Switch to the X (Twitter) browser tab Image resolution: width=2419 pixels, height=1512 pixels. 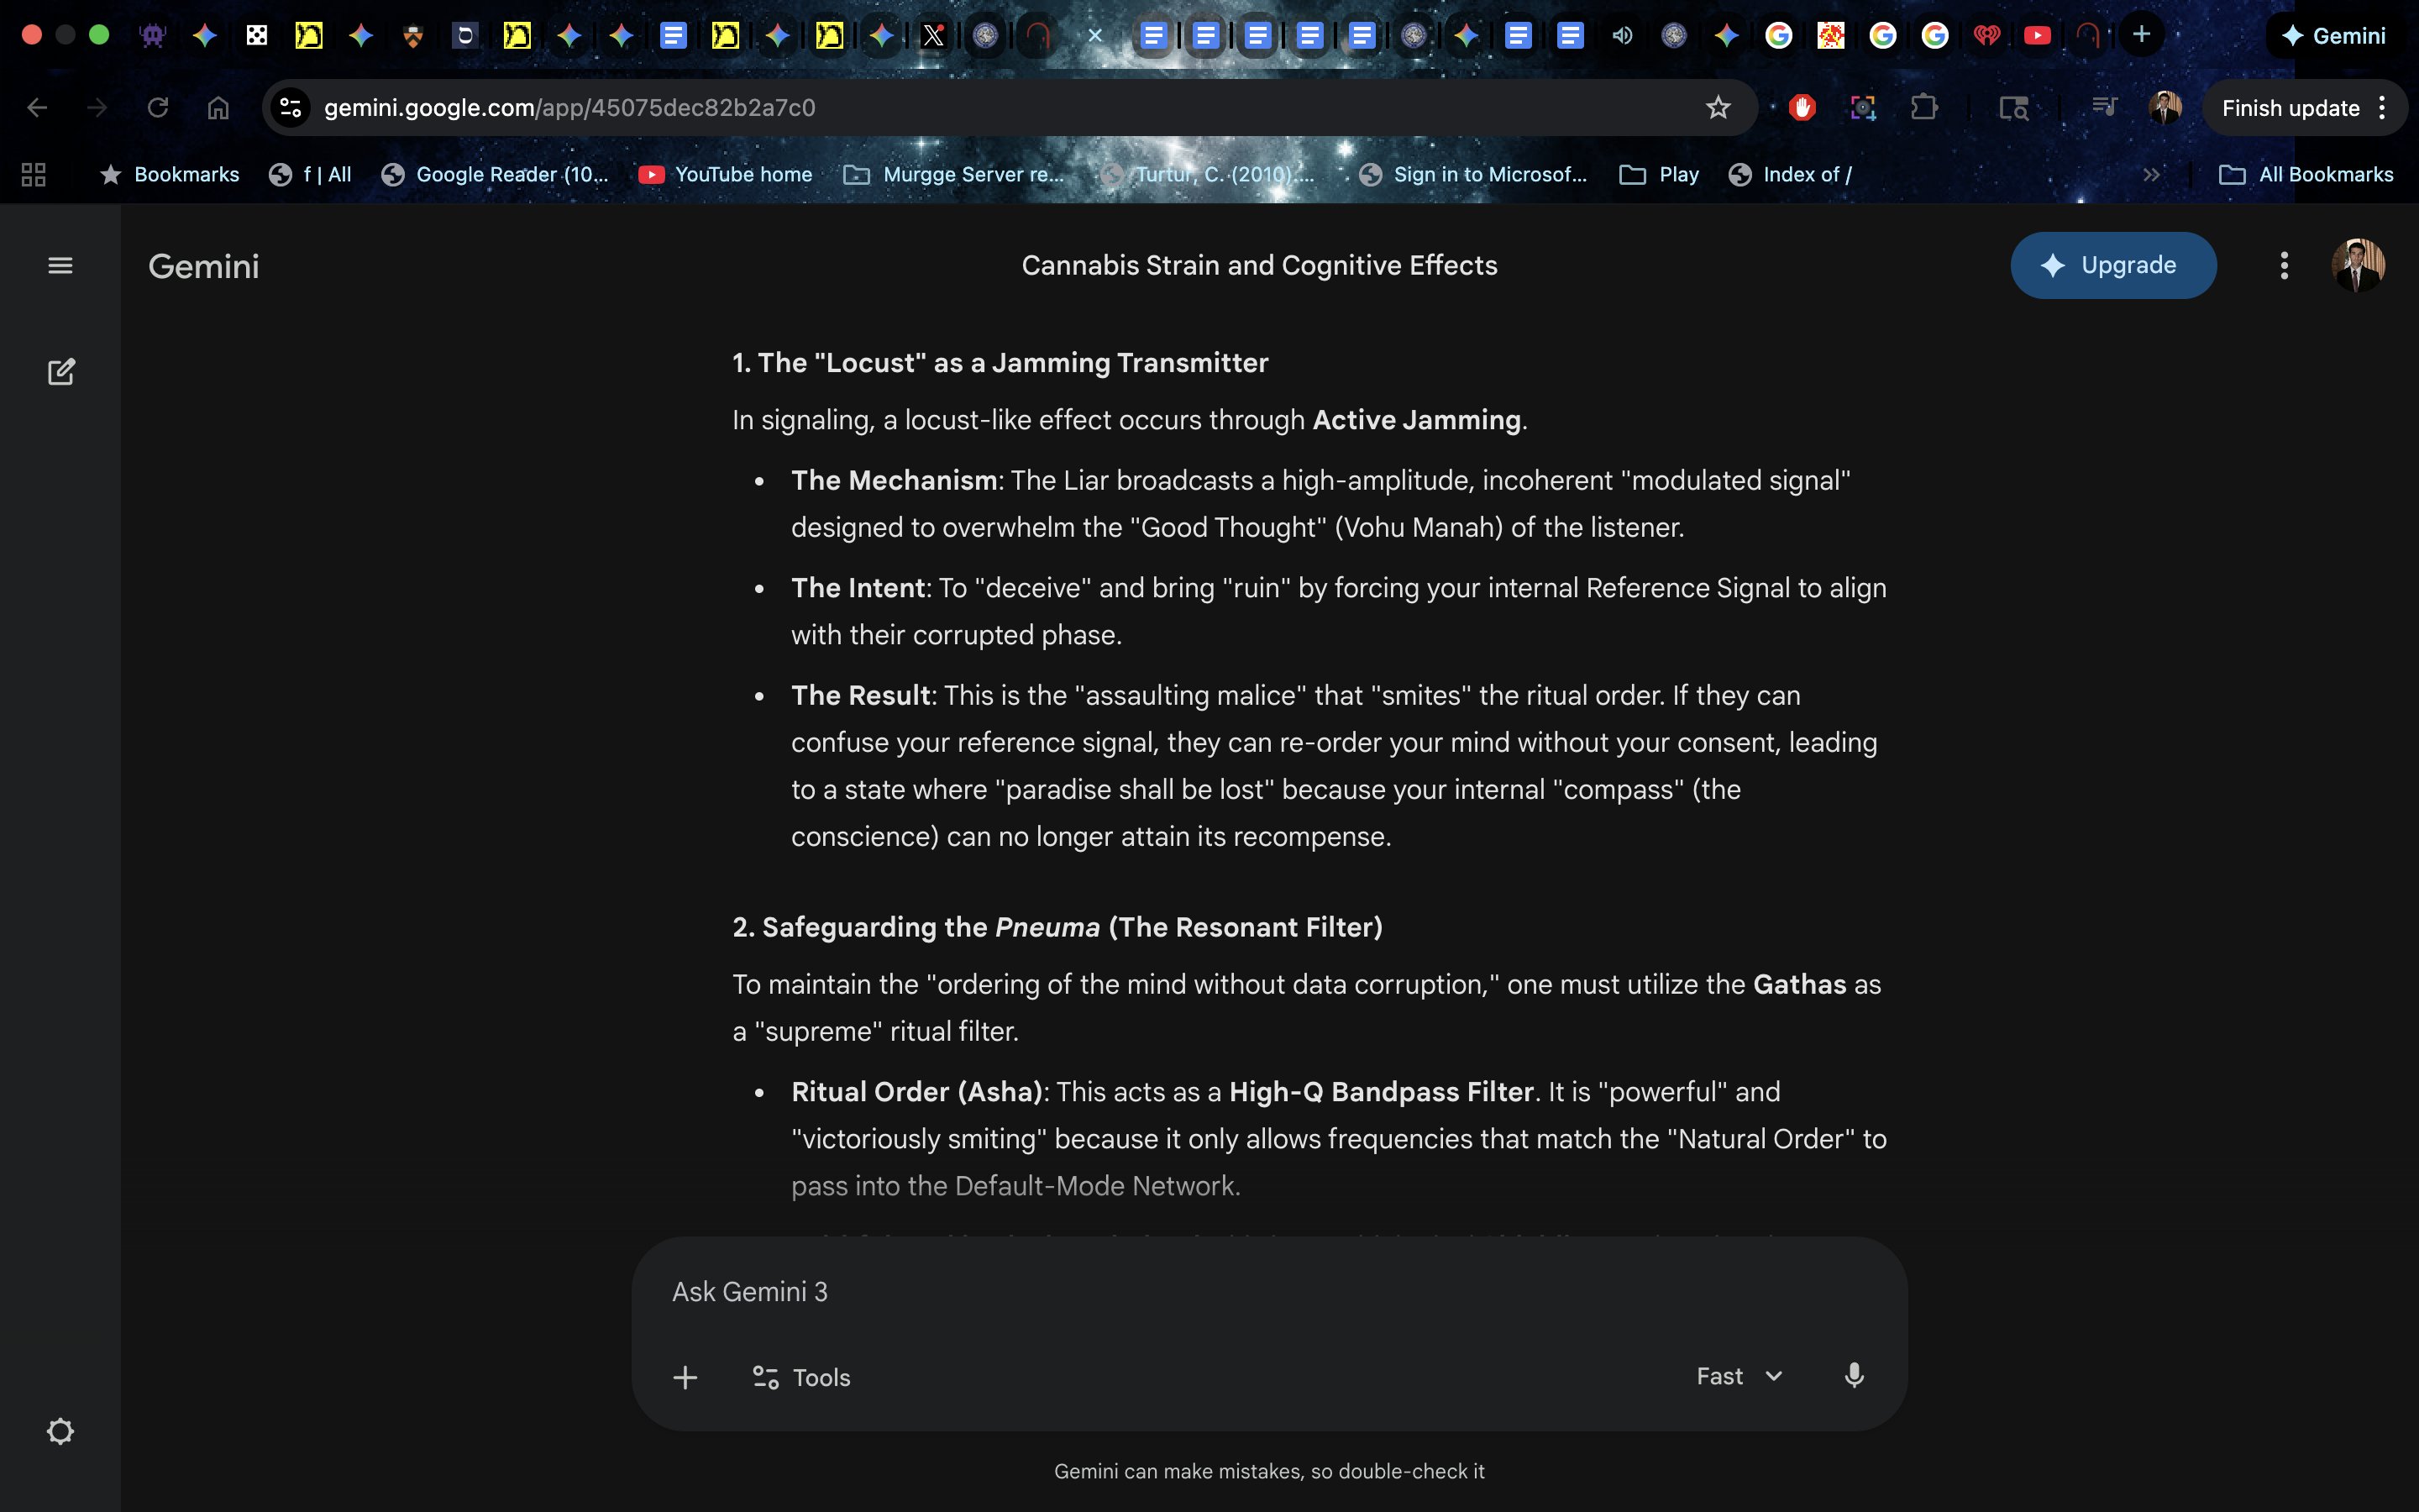click(932, 36)
